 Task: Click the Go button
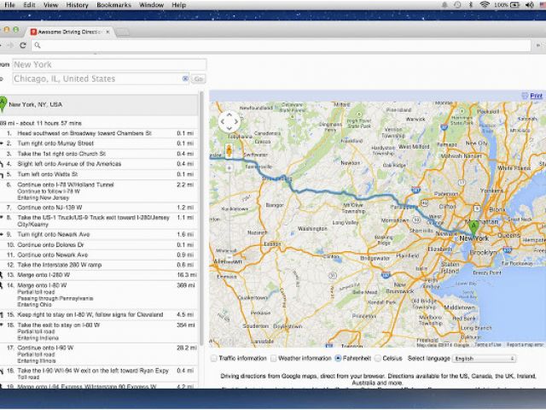(x=198, y=79)
